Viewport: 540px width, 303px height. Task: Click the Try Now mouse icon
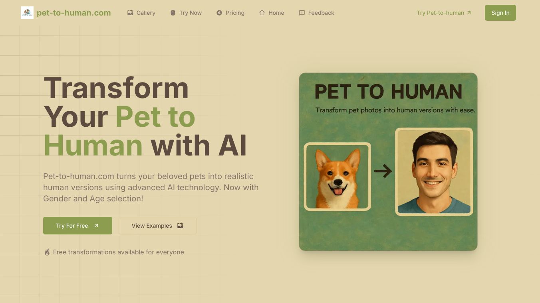(x=173, y=13)
